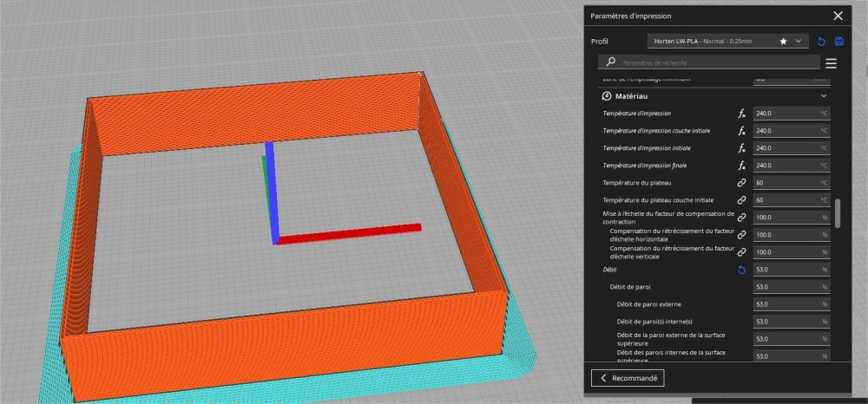Edit Débit de la paroi externe surface supérieure value
The width and height of the screenshot is (868, 404).
pyautogui.click(x=792, y=339)
